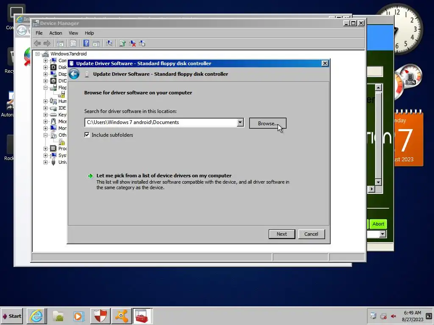Close the Update Driver Software dialog
Image resolution: width=434 pixels, height=325 pixels.
[325, 63]
